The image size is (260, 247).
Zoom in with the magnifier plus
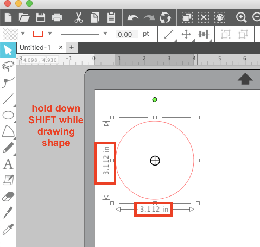coord(241,17)
